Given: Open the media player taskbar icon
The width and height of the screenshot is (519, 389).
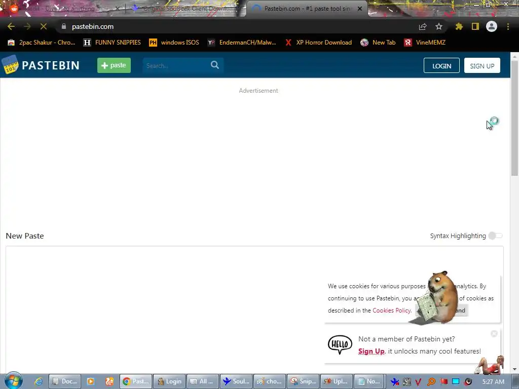Looking at the screenshot, I should click(x=90, y=381).
